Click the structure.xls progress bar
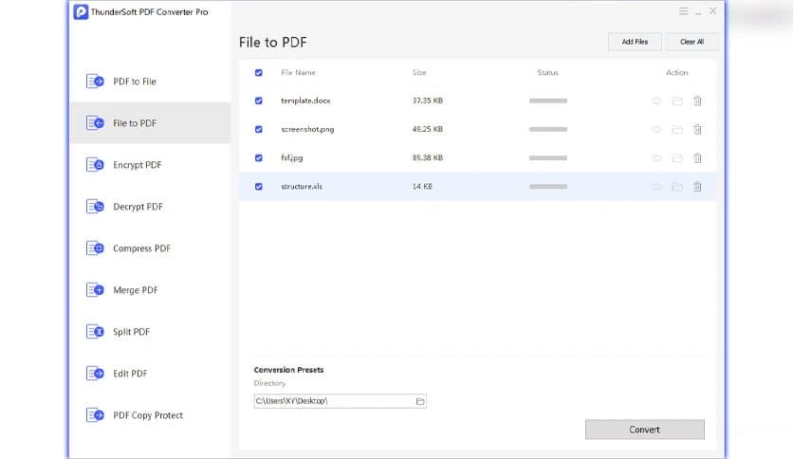The height and width of the screenshot is (459, 793). (x=548, y=187)
